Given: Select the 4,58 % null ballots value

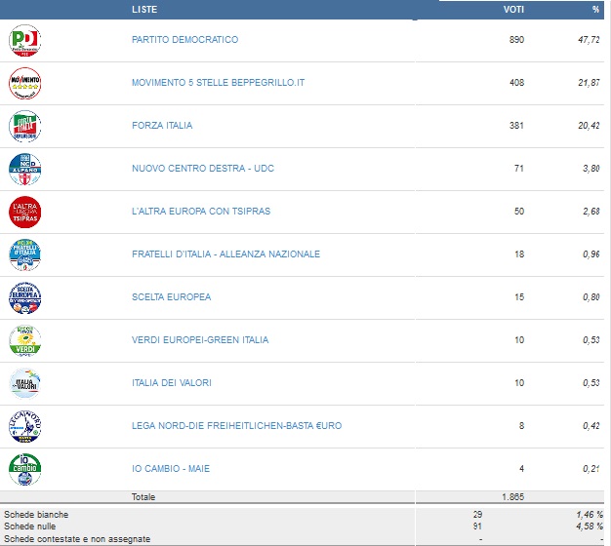Looking at the screenshot, I should (590, 526).
